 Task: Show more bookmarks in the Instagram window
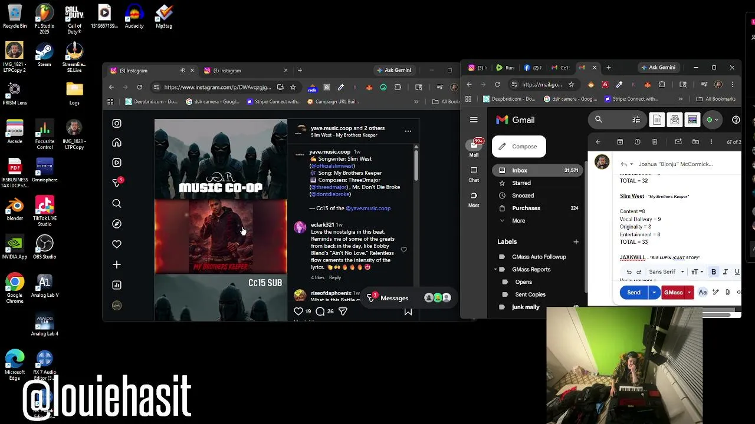click(416, 101)
